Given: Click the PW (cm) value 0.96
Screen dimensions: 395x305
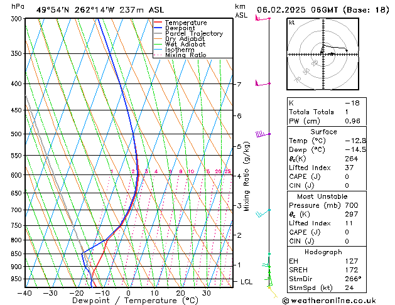Looking at the screenshot, I should coord(352,120).
